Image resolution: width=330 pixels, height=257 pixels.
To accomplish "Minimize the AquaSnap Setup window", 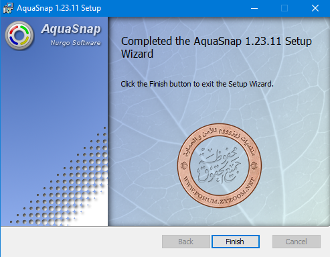I will [x=254, y=8].
